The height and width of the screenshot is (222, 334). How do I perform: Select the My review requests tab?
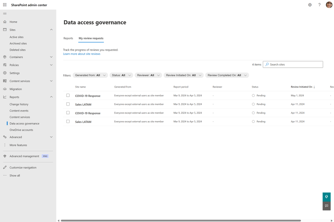pos(91,38)
